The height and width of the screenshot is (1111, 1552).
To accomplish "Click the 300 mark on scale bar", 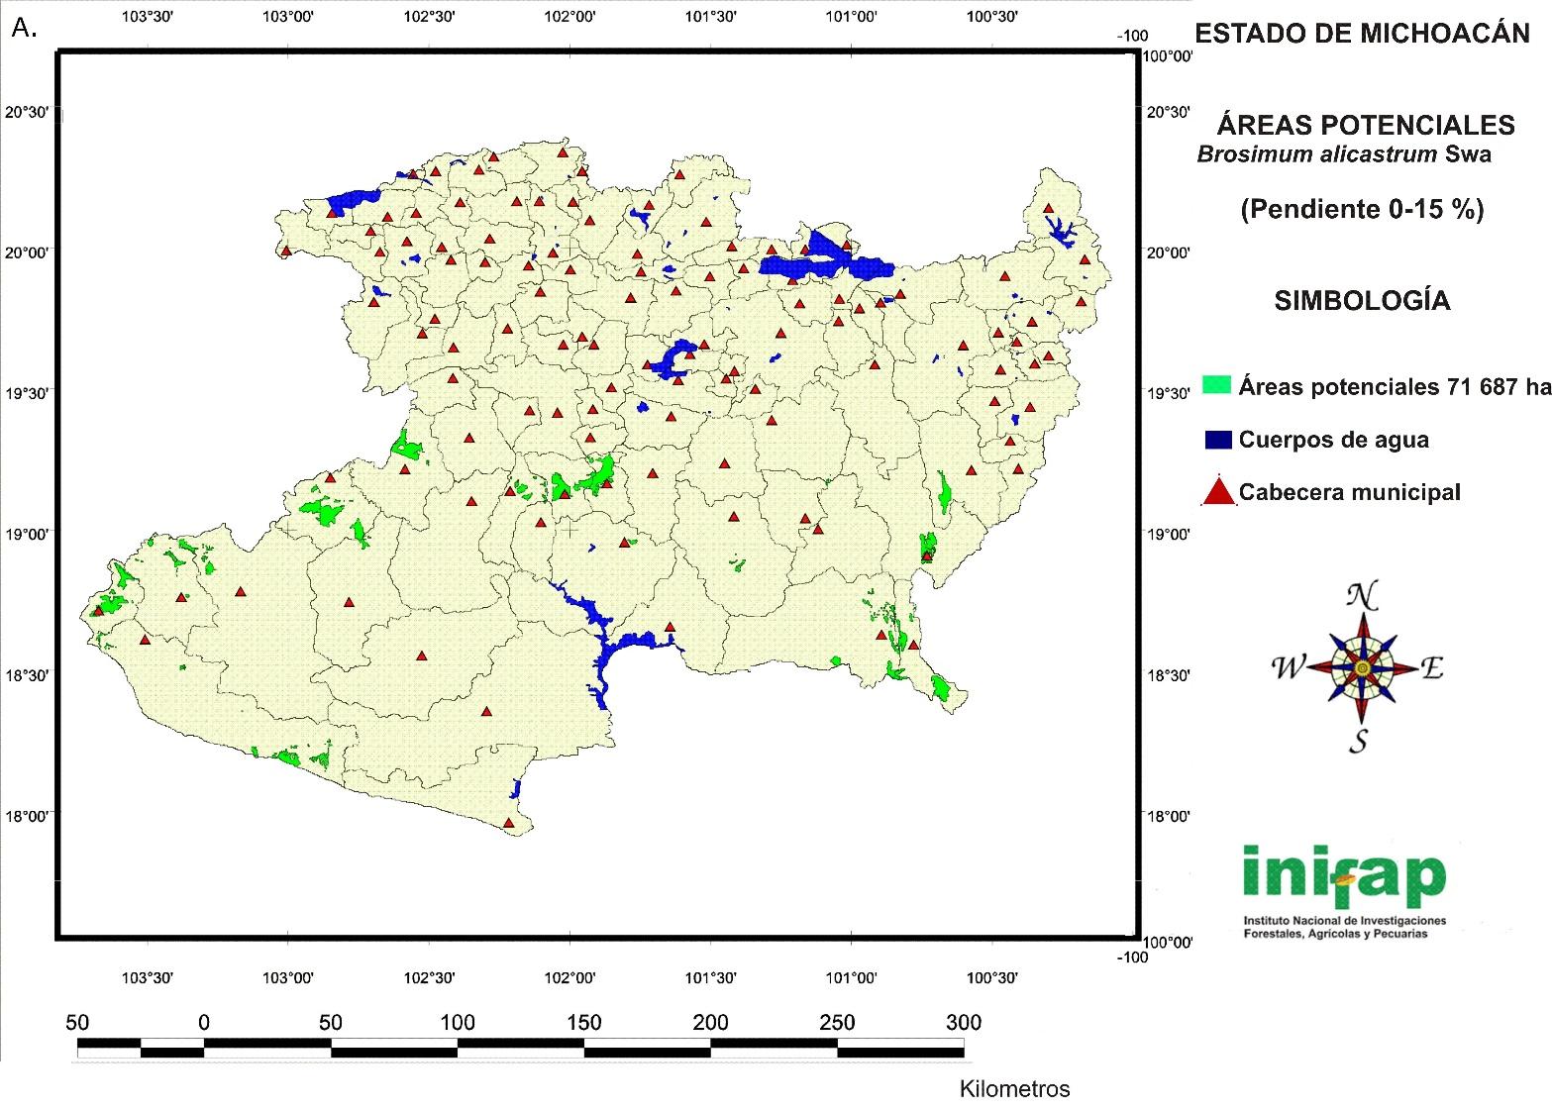I will [x=964, y=1023].
